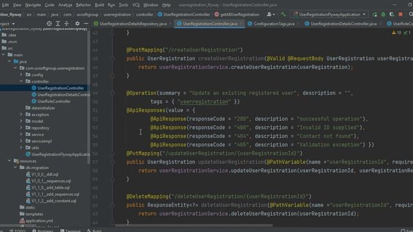
Task: Expand the exception folder
Action: point(21,115)
